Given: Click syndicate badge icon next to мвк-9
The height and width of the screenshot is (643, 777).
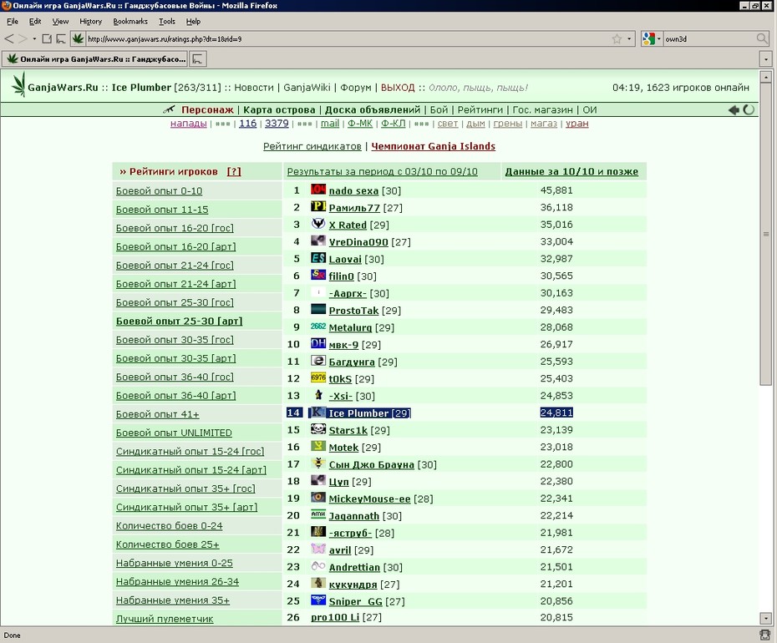Looking at the screenshot, I should pos(318,343).
